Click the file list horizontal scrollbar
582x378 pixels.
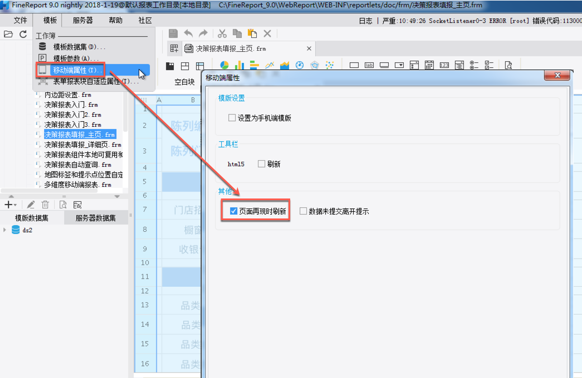50,191
